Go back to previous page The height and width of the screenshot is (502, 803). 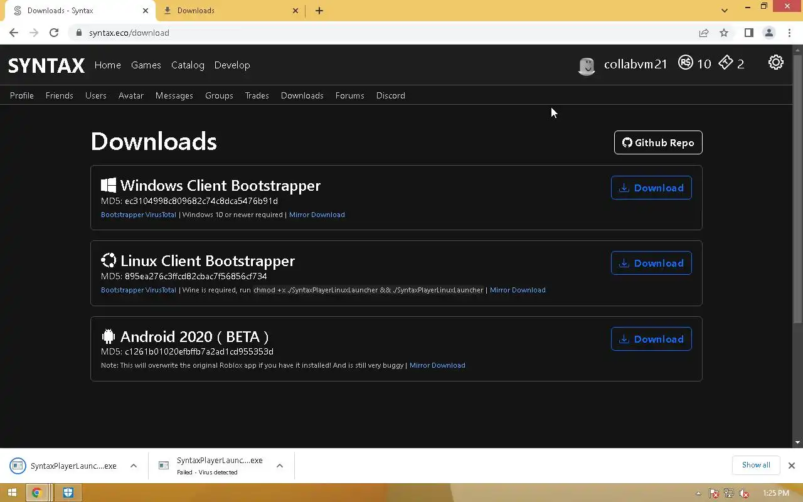click(x=14, y=33)
